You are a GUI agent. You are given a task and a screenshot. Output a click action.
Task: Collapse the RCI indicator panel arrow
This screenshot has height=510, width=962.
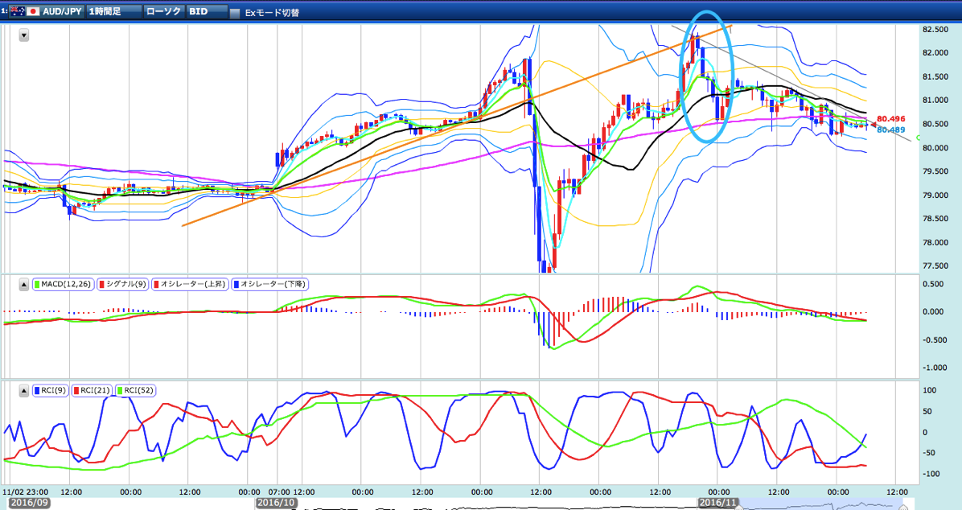(x=24, y=390)
